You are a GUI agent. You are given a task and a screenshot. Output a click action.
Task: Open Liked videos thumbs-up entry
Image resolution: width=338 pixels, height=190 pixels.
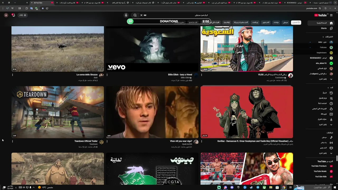click(331, 109)
